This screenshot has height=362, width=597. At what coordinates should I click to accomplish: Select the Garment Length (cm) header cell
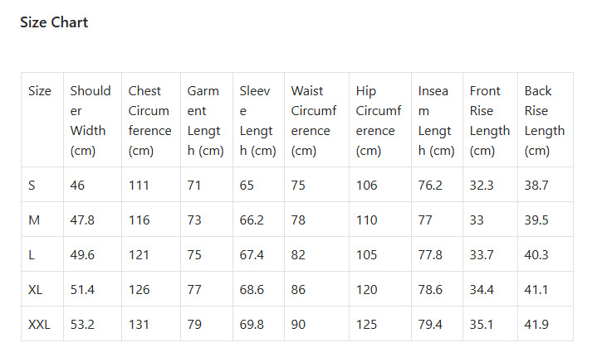pos(205,120)
